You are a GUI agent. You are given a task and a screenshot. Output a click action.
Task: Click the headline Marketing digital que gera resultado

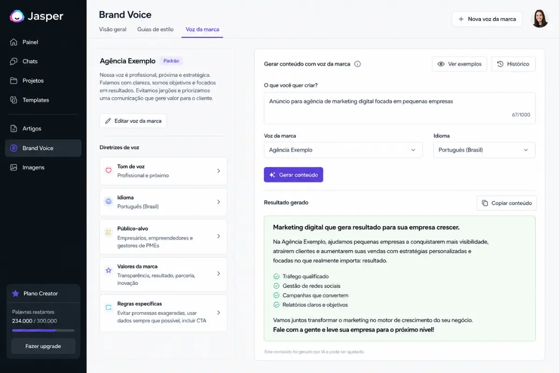(x=366, y=228)
